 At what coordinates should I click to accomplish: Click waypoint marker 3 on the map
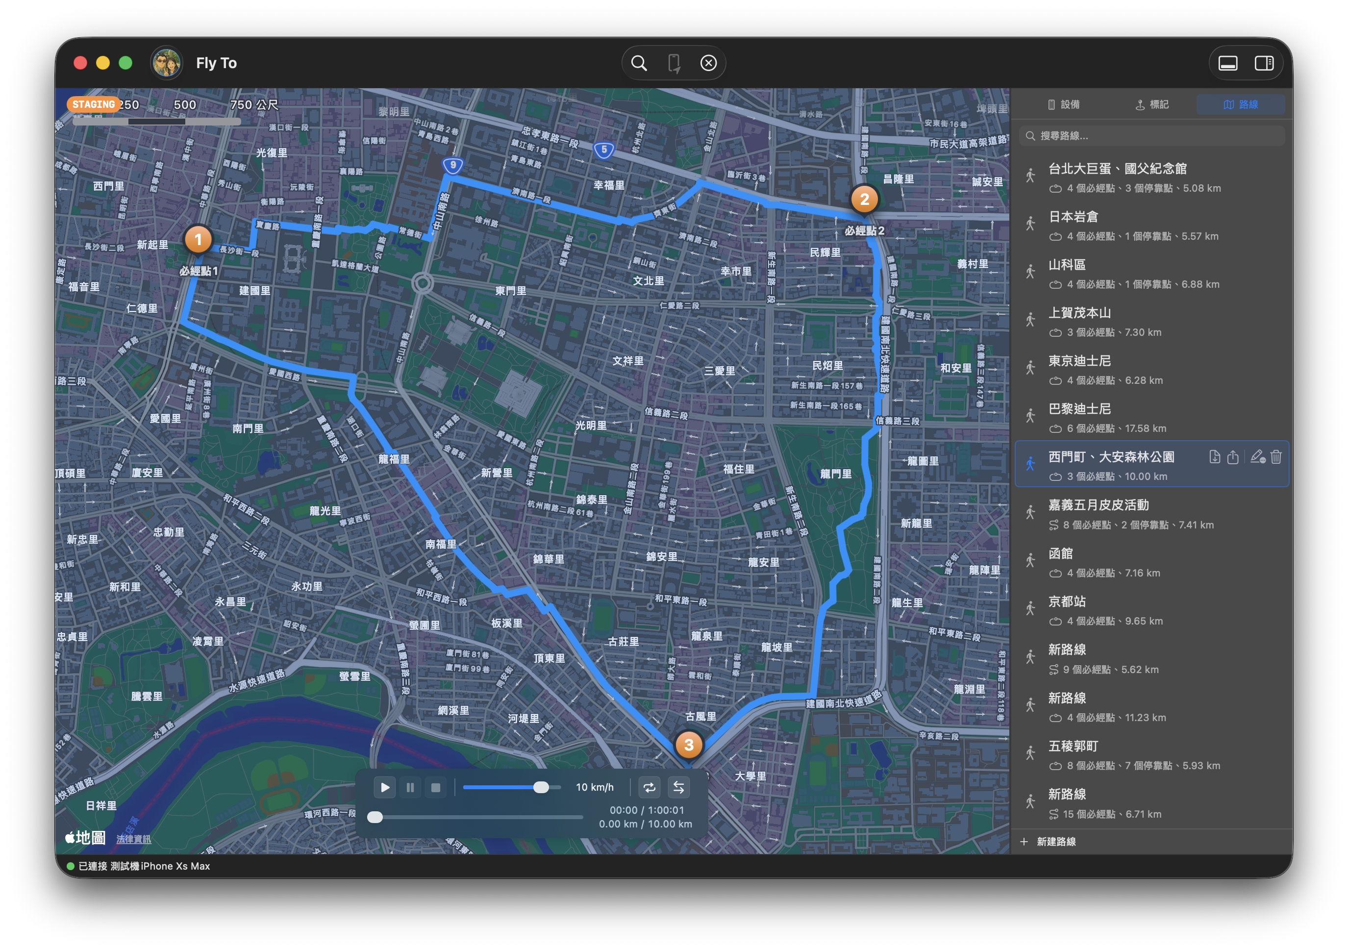689,745
